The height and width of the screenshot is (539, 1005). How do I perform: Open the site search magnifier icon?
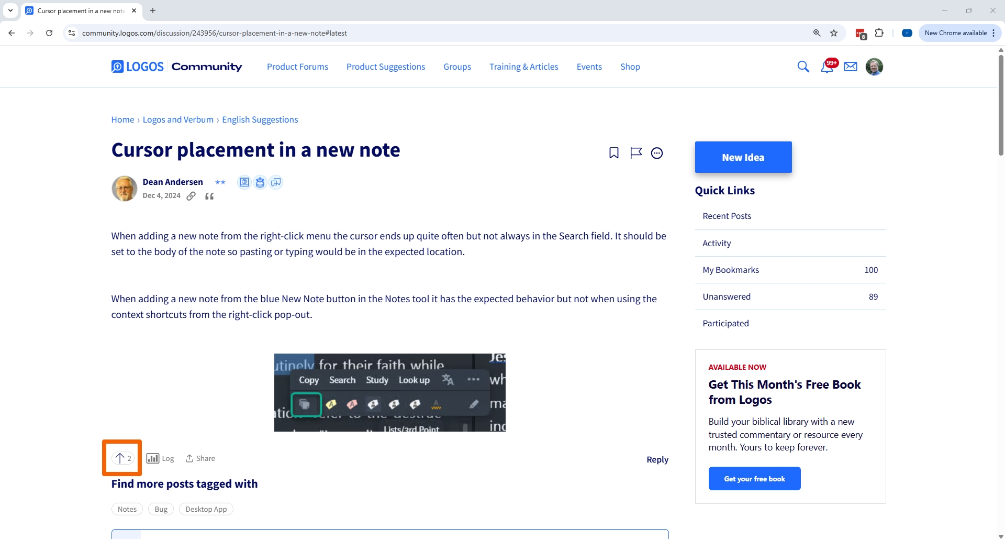(803, 67)
